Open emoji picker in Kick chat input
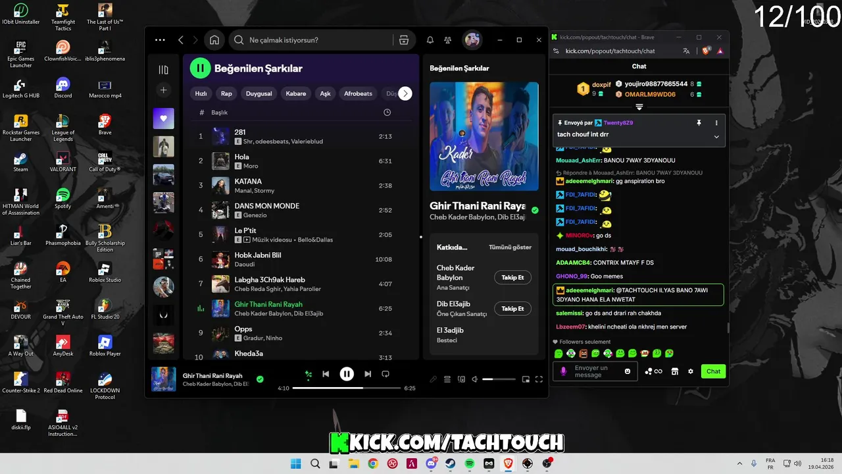Image resolution: width=842 pixels, height=474 pixels. tap(628, 371)
